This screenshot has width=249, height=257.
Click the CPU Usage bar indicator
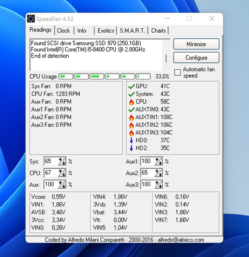(105, 77)
